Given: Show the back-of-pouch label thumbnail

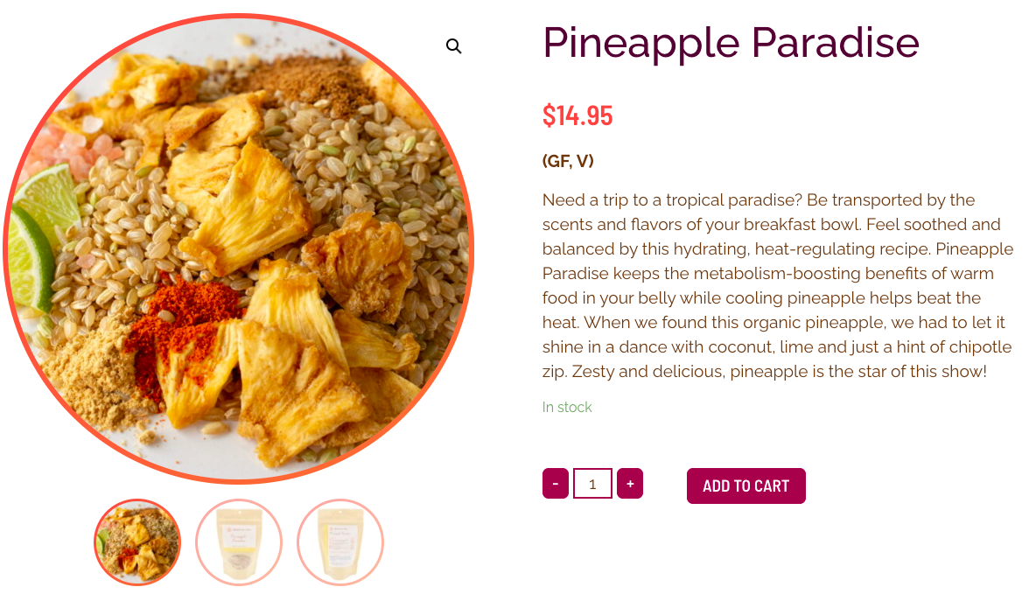Looking at the screenshot, I should click(340, 542).
